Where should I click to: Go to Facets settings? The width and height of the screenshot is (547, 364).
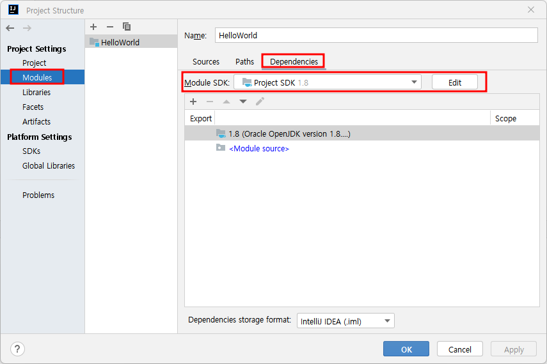click(x=33, y=107)
